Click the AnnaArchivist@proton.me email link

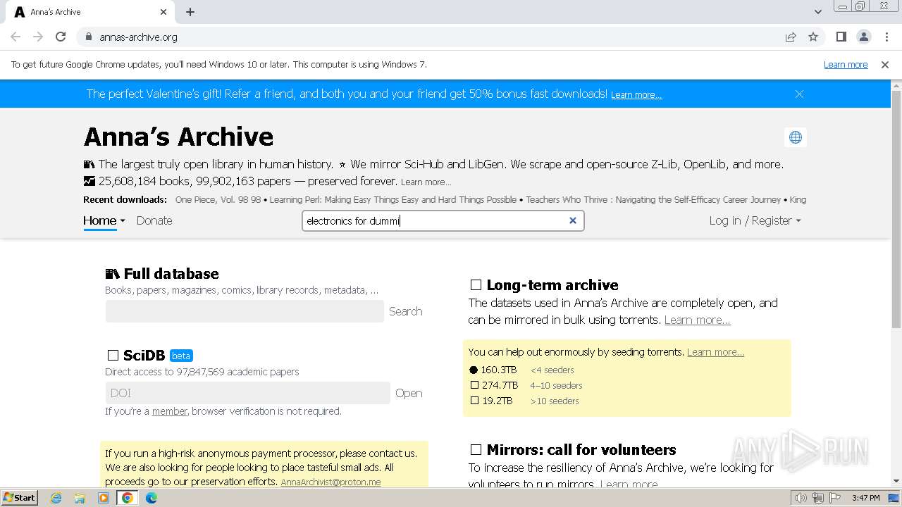coord(330,482)
